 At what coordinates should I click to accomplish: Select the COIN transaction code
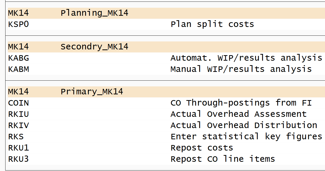click(x=18, y=103)
